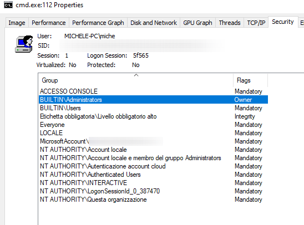Select the BUILTIN\Administrators row
The width and height of the screenshot is (304, 225).
point(153,100)
